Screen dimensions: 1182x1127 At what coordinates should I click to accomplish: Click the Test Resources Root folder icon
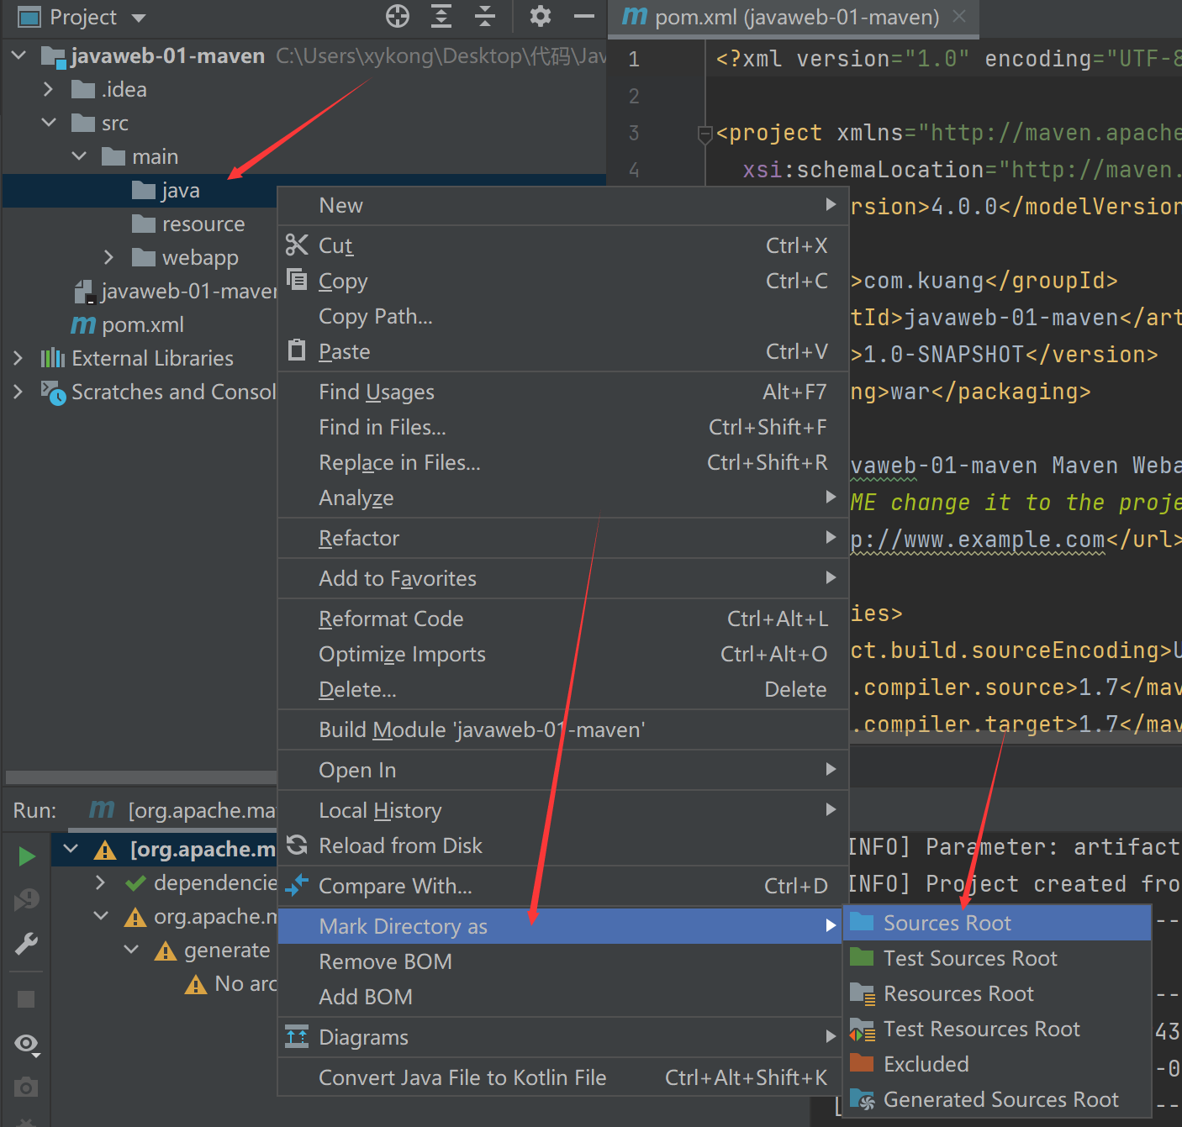click(863, 1029)
